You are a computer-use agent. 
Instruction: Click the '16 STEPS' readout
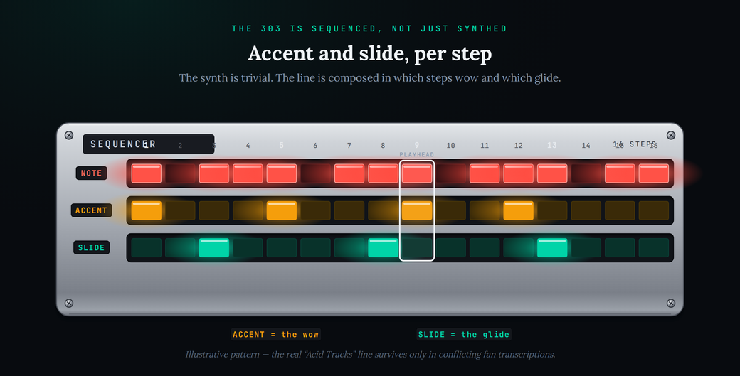coord(635,144)
